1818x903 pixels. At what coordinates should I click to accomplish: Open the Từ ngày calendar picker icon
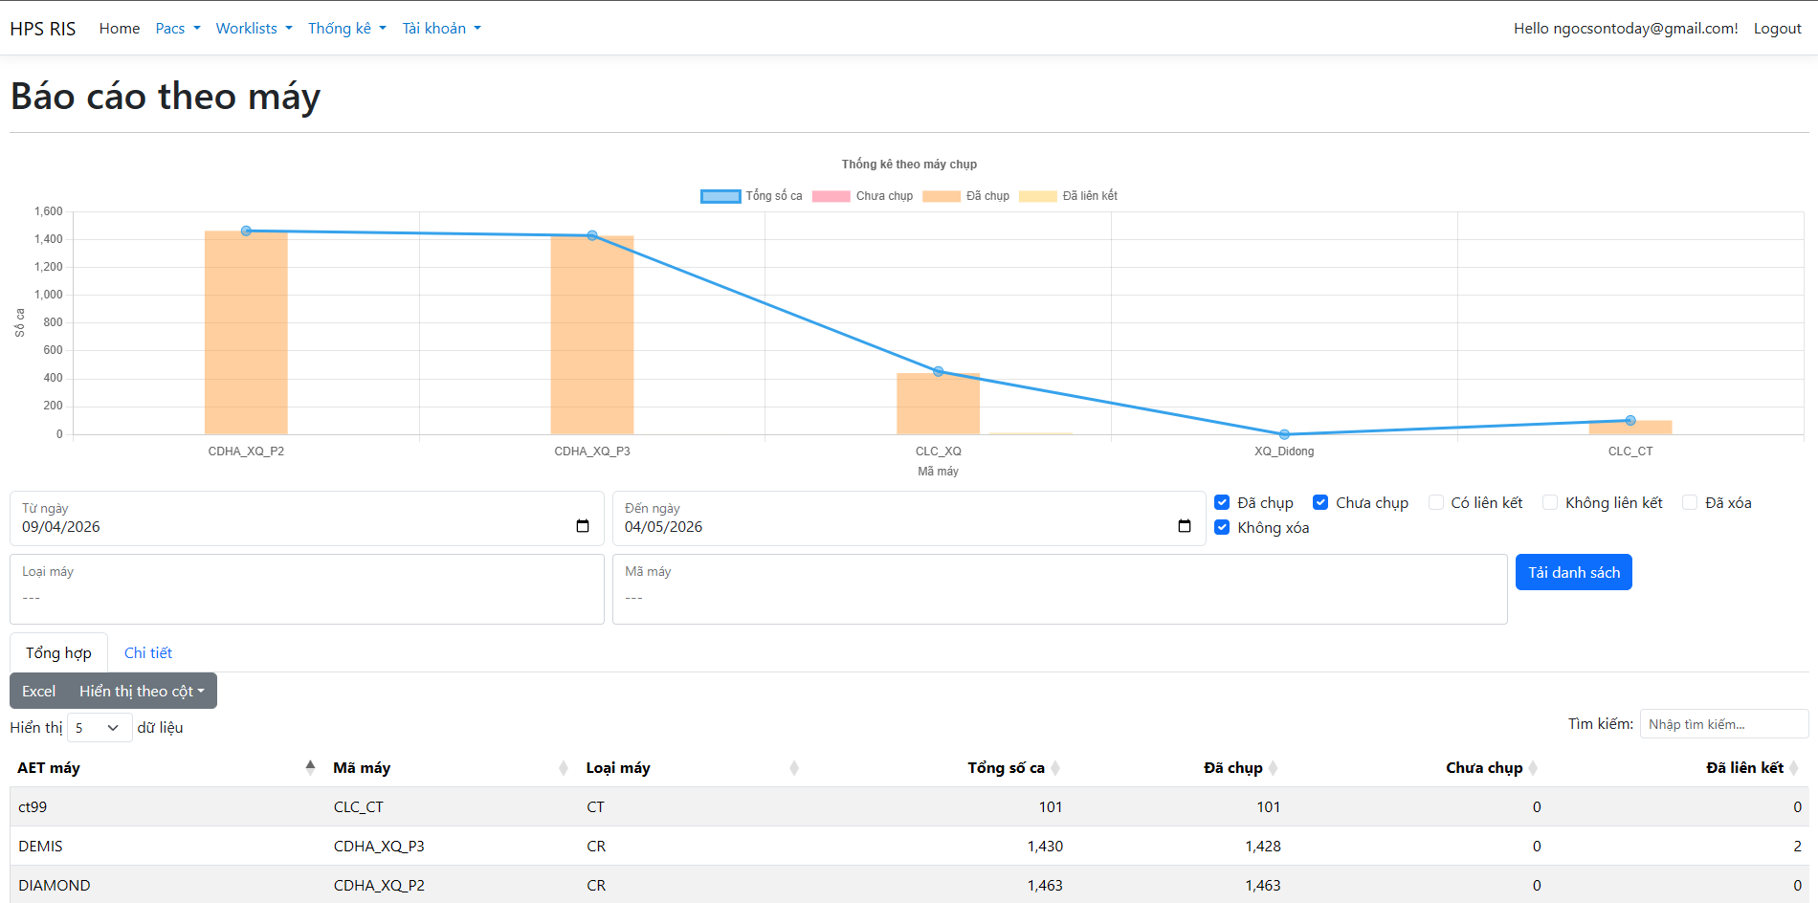583,526
